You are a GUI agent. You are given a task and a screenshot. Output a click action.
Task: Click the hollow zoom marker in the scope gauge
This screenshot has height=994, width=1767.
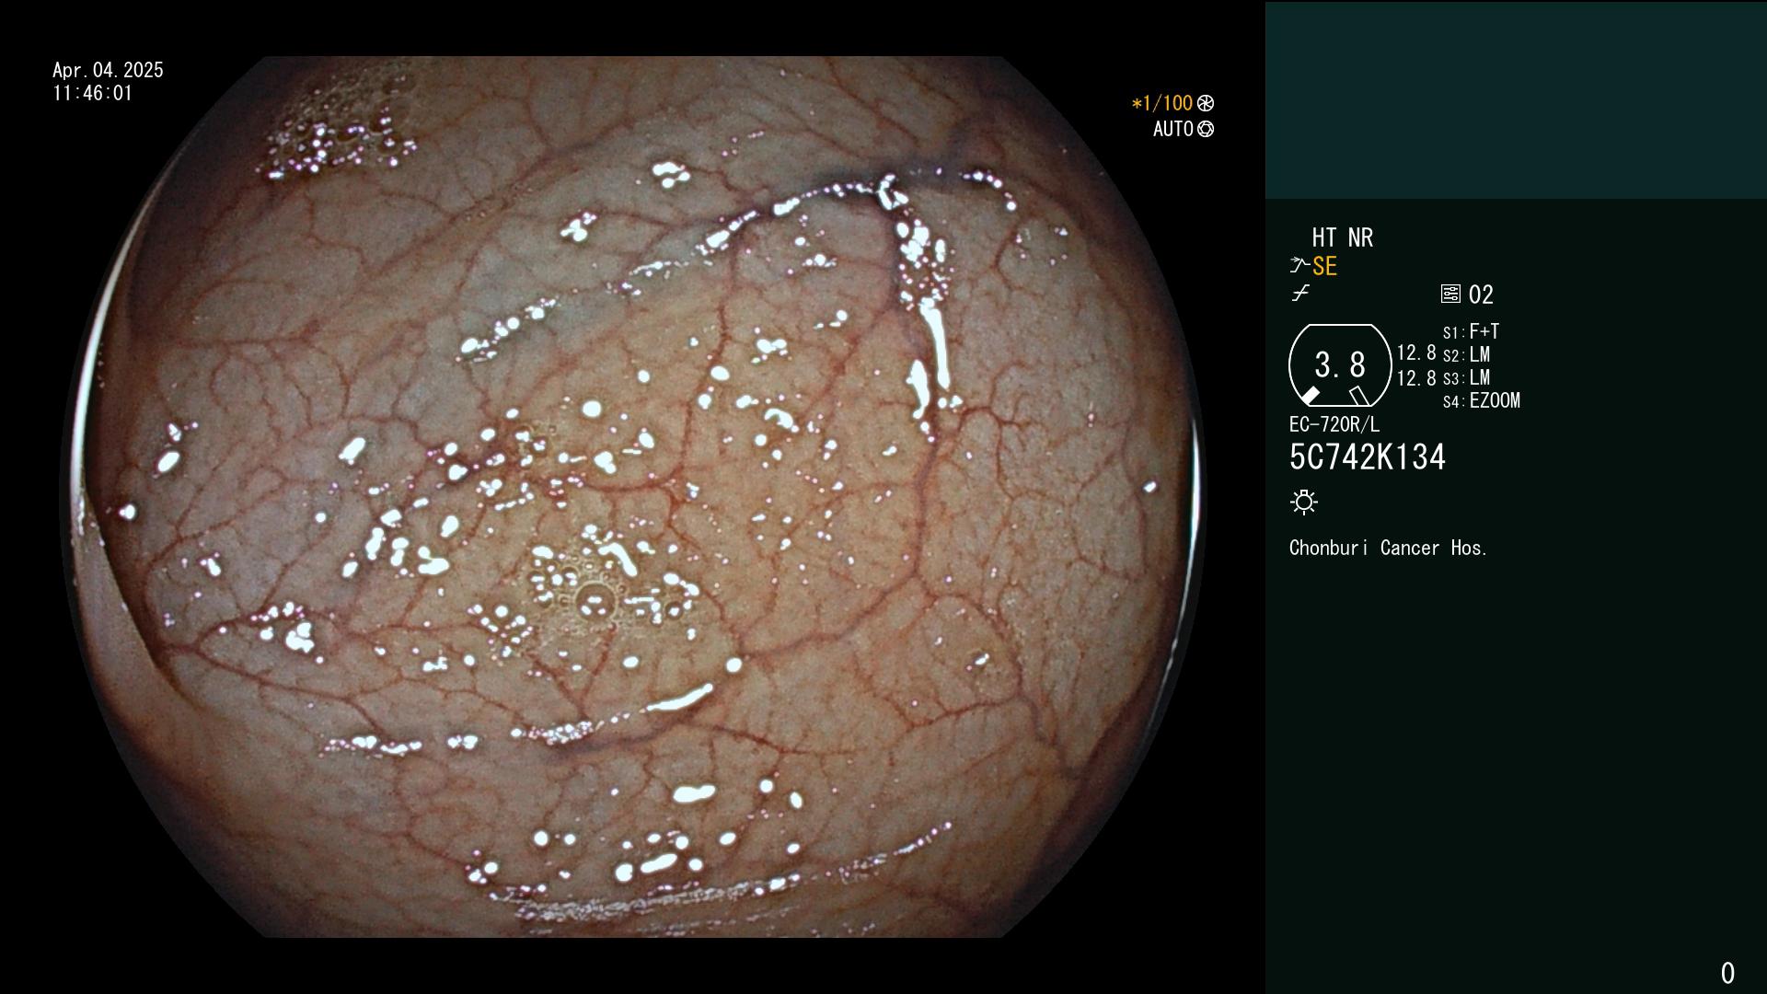tap(1359, 396)
